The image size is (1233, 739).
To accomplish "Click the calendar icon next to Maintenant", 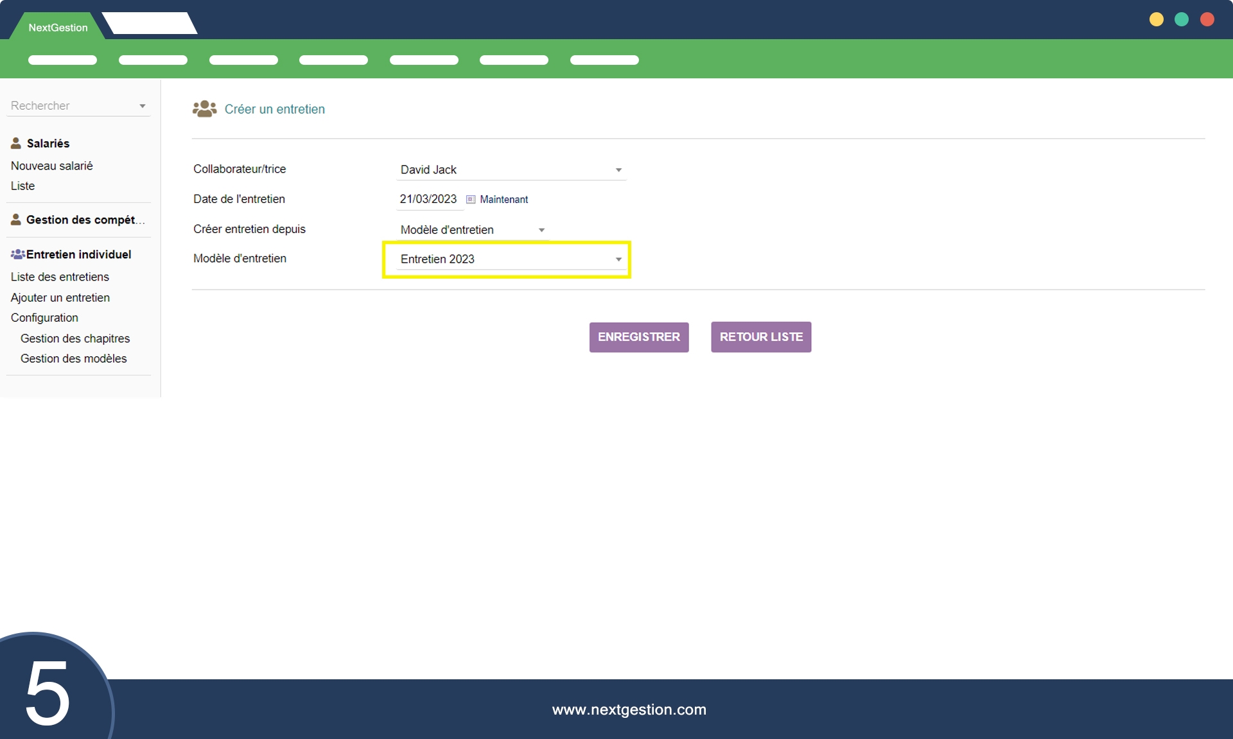I will click(471, 200).
